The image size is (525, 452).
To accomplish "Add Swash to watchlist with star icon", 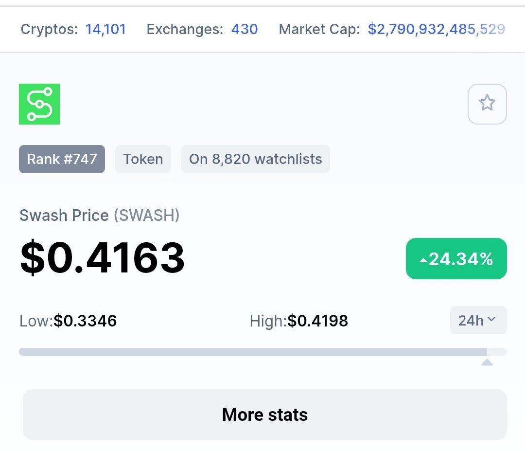I will tap(487, 104).
